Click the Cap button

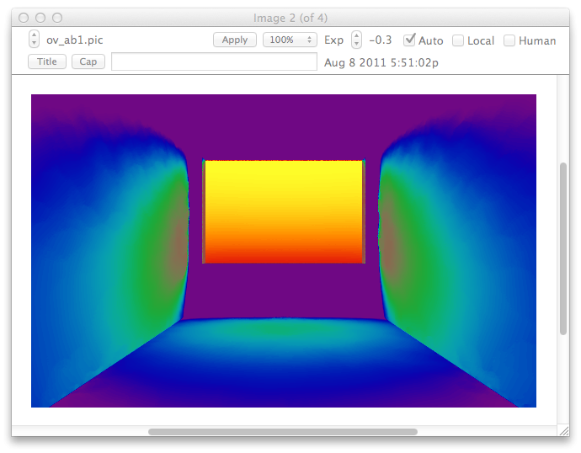click(88, 61)
